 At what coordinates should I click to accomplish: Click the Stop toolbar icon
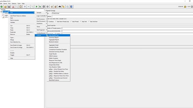tap(44, 7)
